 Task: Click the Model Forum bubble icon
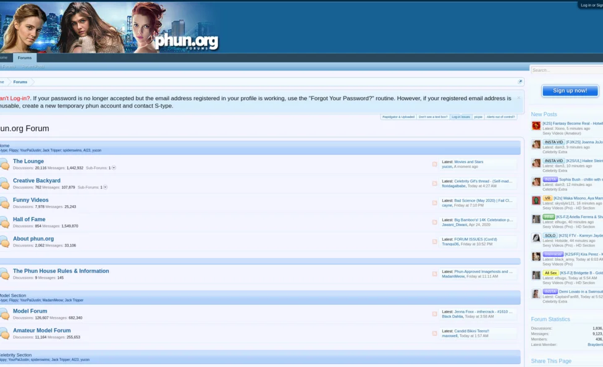[x=4, y=314]
